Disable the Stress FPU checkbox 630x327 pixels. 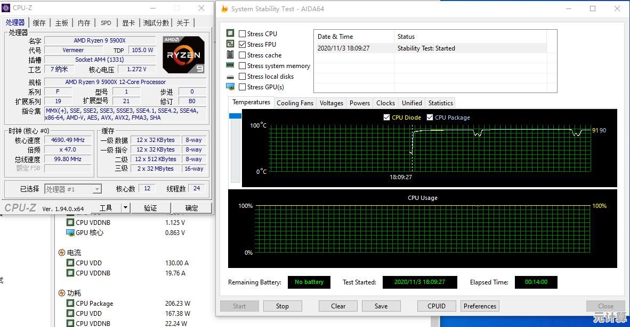[241, 44]
